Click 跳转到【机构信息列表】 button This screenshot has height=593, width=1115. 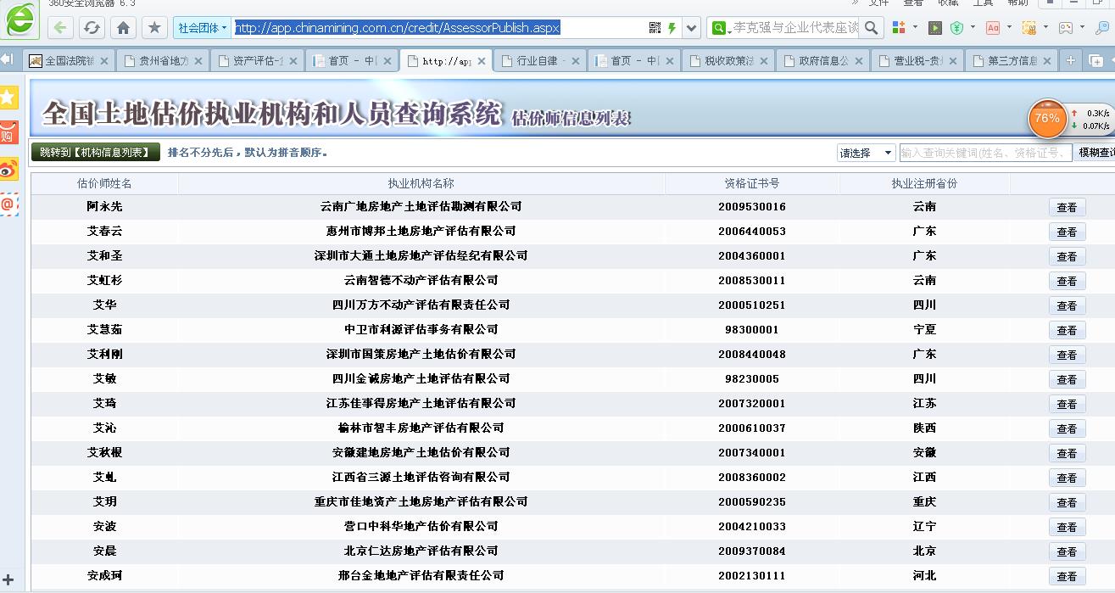tap(96, 153)
